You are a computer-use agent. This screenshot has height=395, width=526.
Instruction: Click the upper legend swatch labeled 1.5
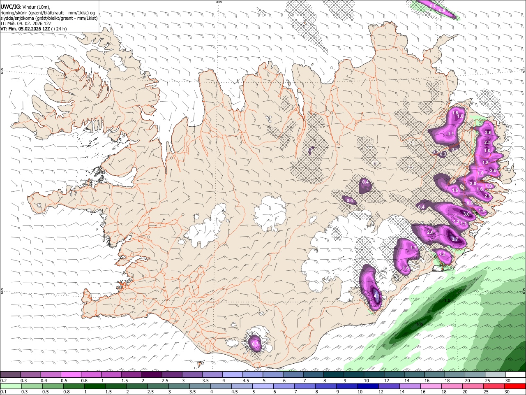pos(131,375)
